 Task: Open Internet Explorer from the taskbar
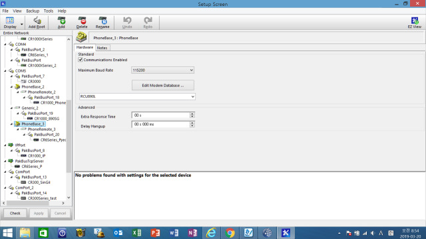click(x=211, y=233)
